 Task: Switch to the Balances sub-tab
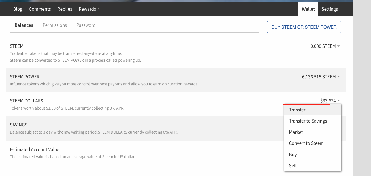point(24,25)
